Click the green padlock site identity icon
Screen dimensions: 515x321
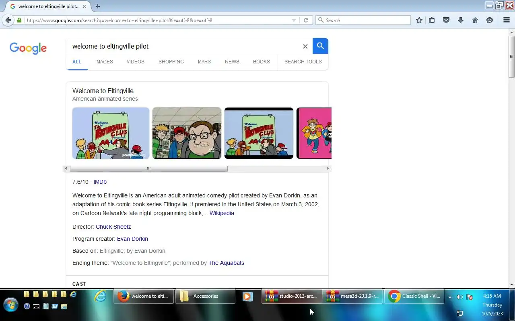19,20
